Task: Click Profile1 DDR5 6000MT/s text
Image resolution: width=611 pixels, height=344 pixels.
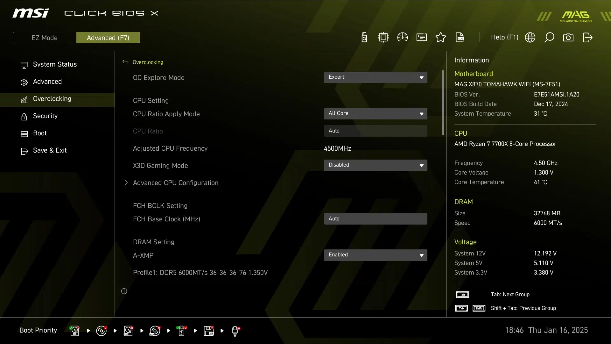Action: point(200,273)
